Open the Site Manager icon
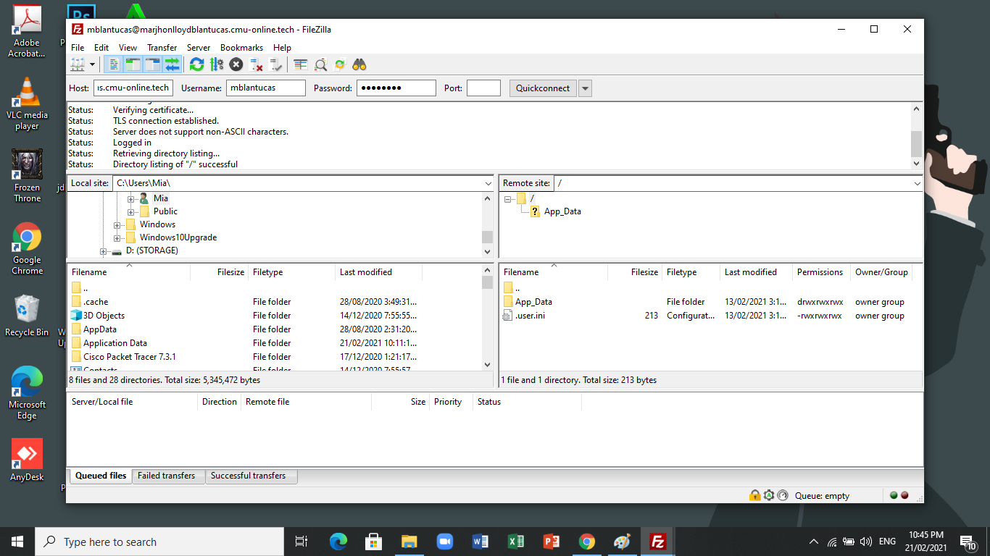The width and height of the screenshot is (990, 556). click(x=77, y=65)
